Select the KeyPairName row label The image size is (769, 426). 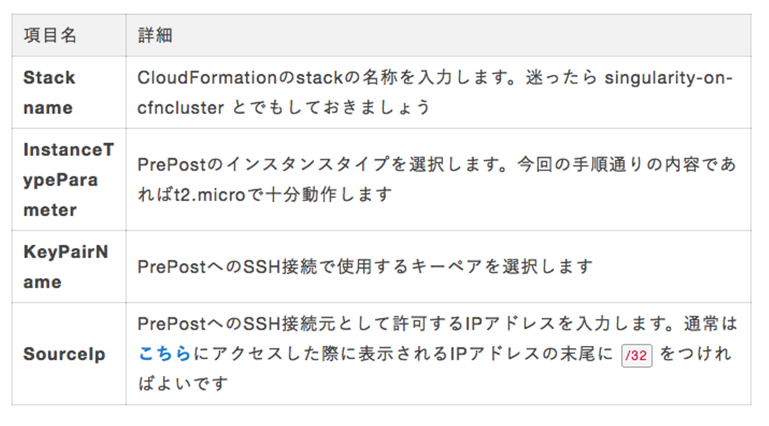(65, 266)
